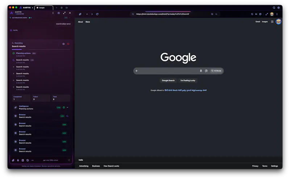Screen dimensions: 290x179
Task: Click the task progress bar
Action: pos(41,49)
